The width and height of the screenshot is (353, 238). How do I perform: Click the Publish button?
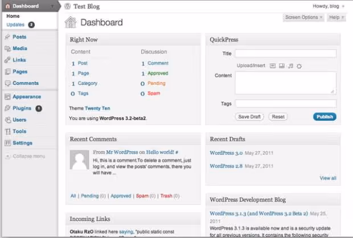click(325, 117)
